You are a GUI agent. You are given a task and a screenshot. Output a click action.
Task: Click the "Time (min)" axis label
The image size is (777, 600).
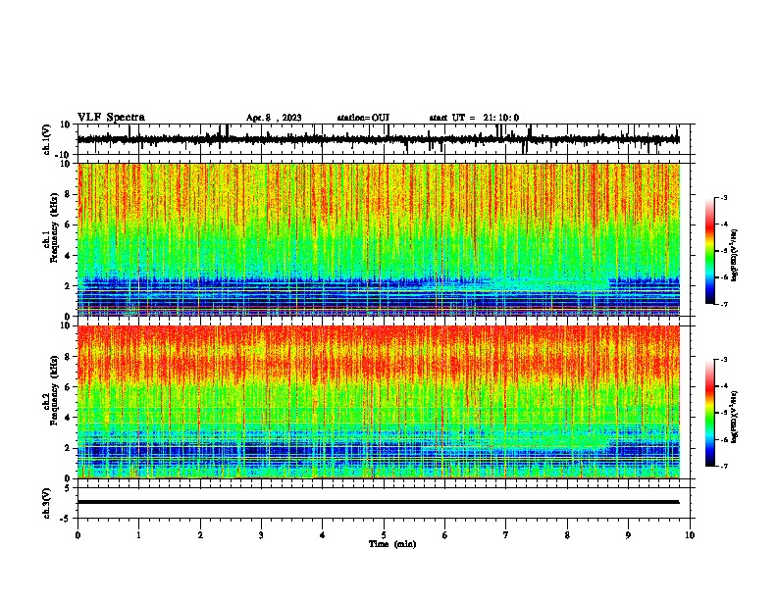392,544
